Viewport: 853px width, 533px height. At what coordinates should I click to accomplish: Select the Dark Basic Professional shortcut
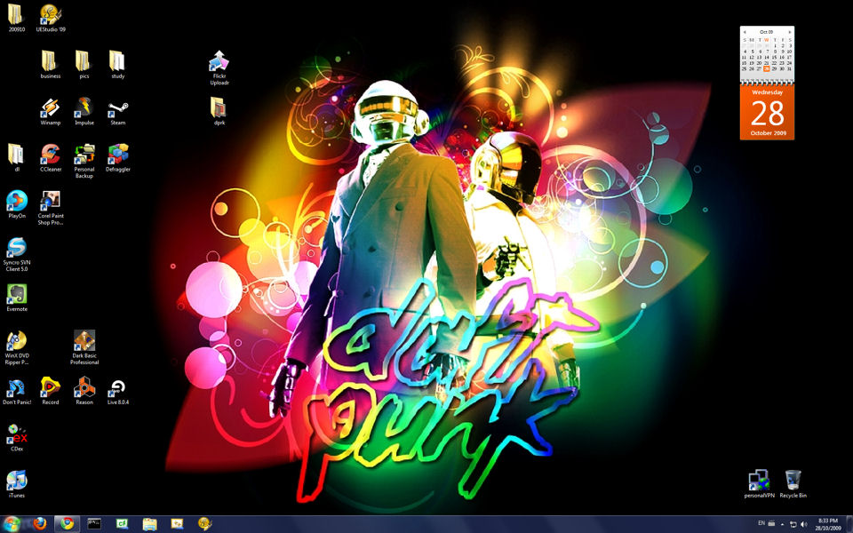point(84,347)
